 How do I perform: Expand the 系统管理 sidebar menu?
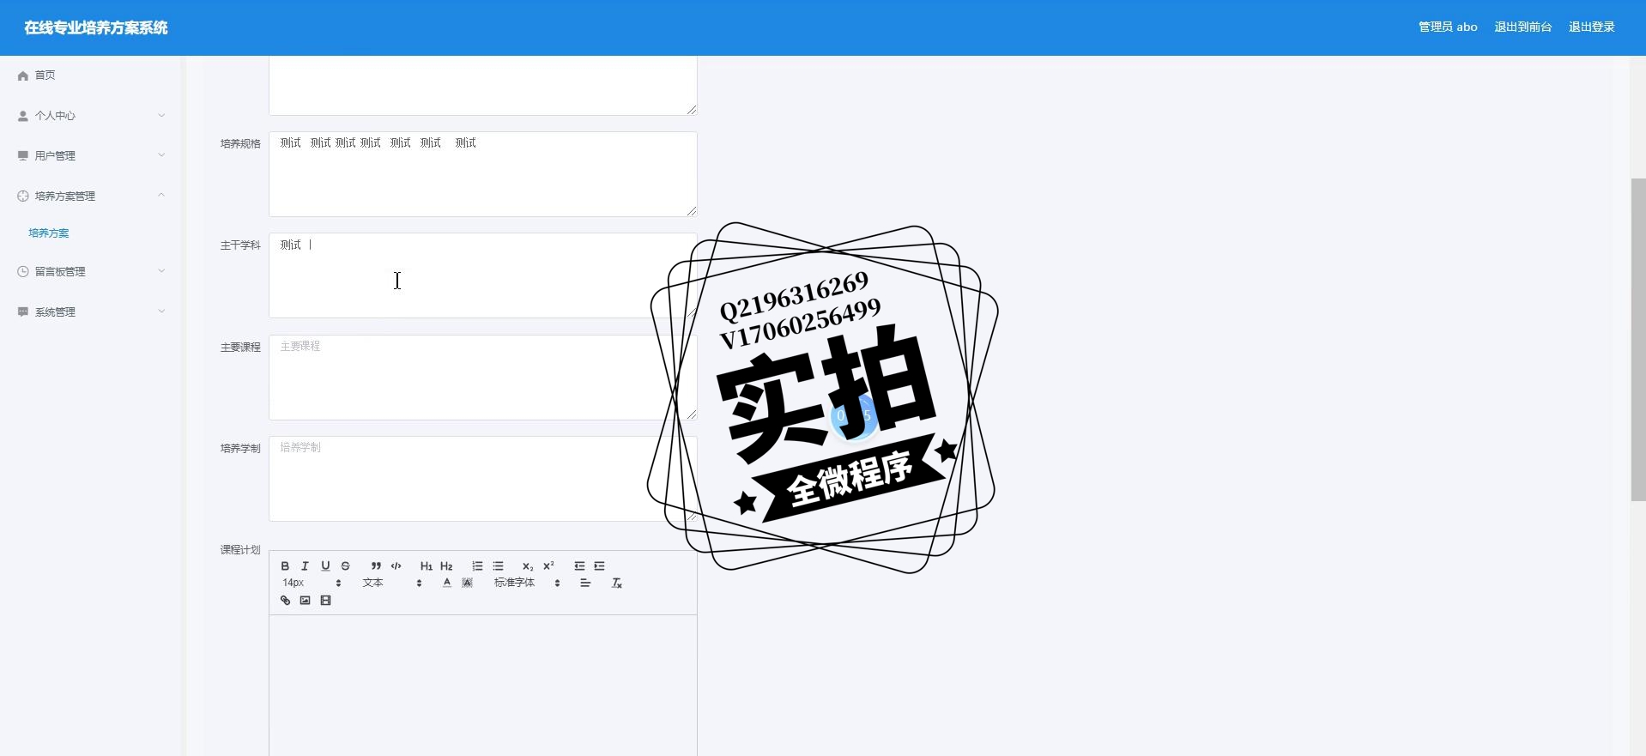point(90,312)
